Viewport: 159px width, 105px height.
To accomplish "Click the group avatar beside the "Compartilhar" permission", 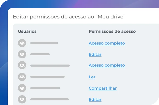I will pyautogui.click(x=22, y=88).
